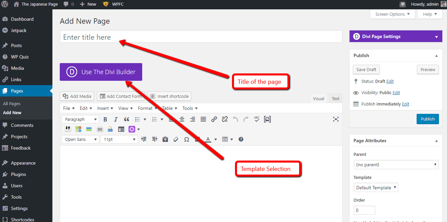Click the user avatar shortcode icon
The height and width of the screenshot is (222, 447).
(x=110, y=129)
